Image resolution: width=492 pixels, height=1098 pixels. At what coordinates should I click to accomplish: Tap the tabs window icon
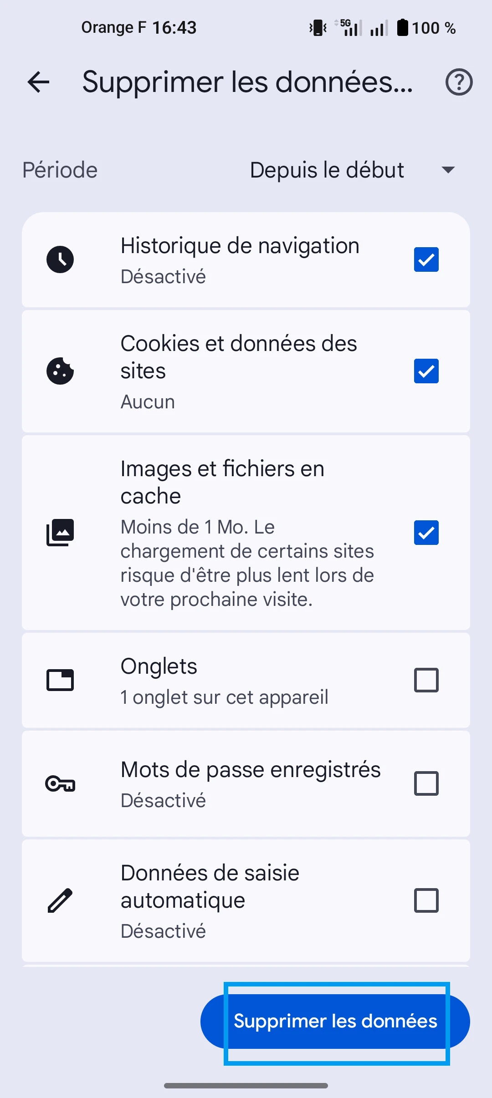point(60,680)
